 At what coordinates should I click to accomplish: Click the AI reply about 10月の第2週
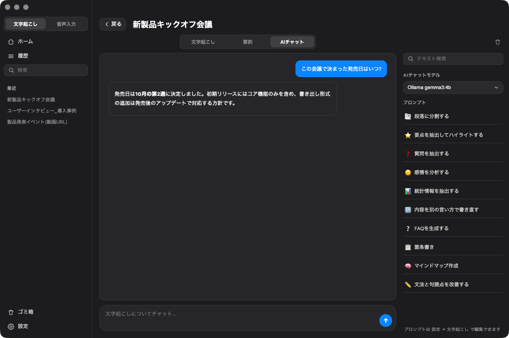(x=223, y=99)
